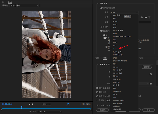The width and height of the screenshot is (158, 114).
Task: Click the aspect ratio correction icon
Action: [68, 104]
